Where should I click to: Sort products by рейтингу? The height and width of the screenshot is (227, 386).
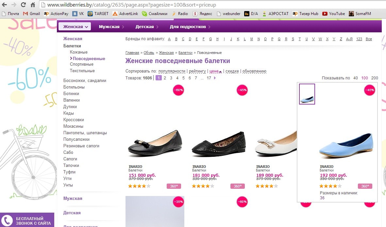pyautogui.click(x=197, y=71)
